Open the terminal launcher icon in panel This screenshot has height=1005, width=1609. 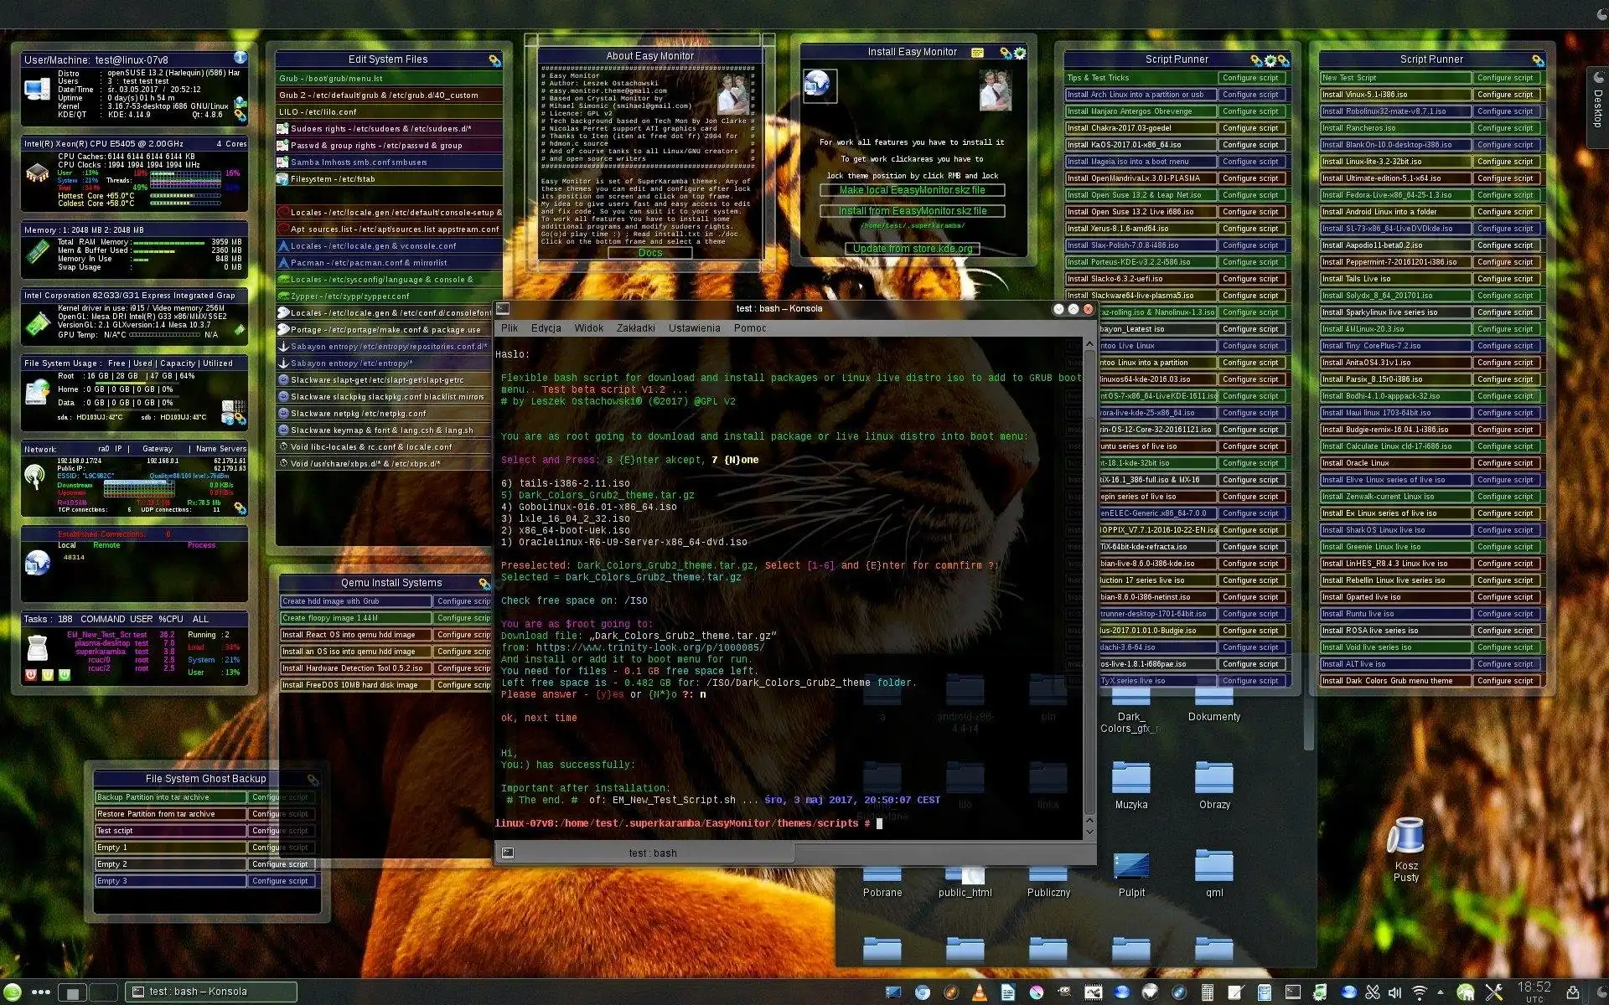[x=1293, y=992]
